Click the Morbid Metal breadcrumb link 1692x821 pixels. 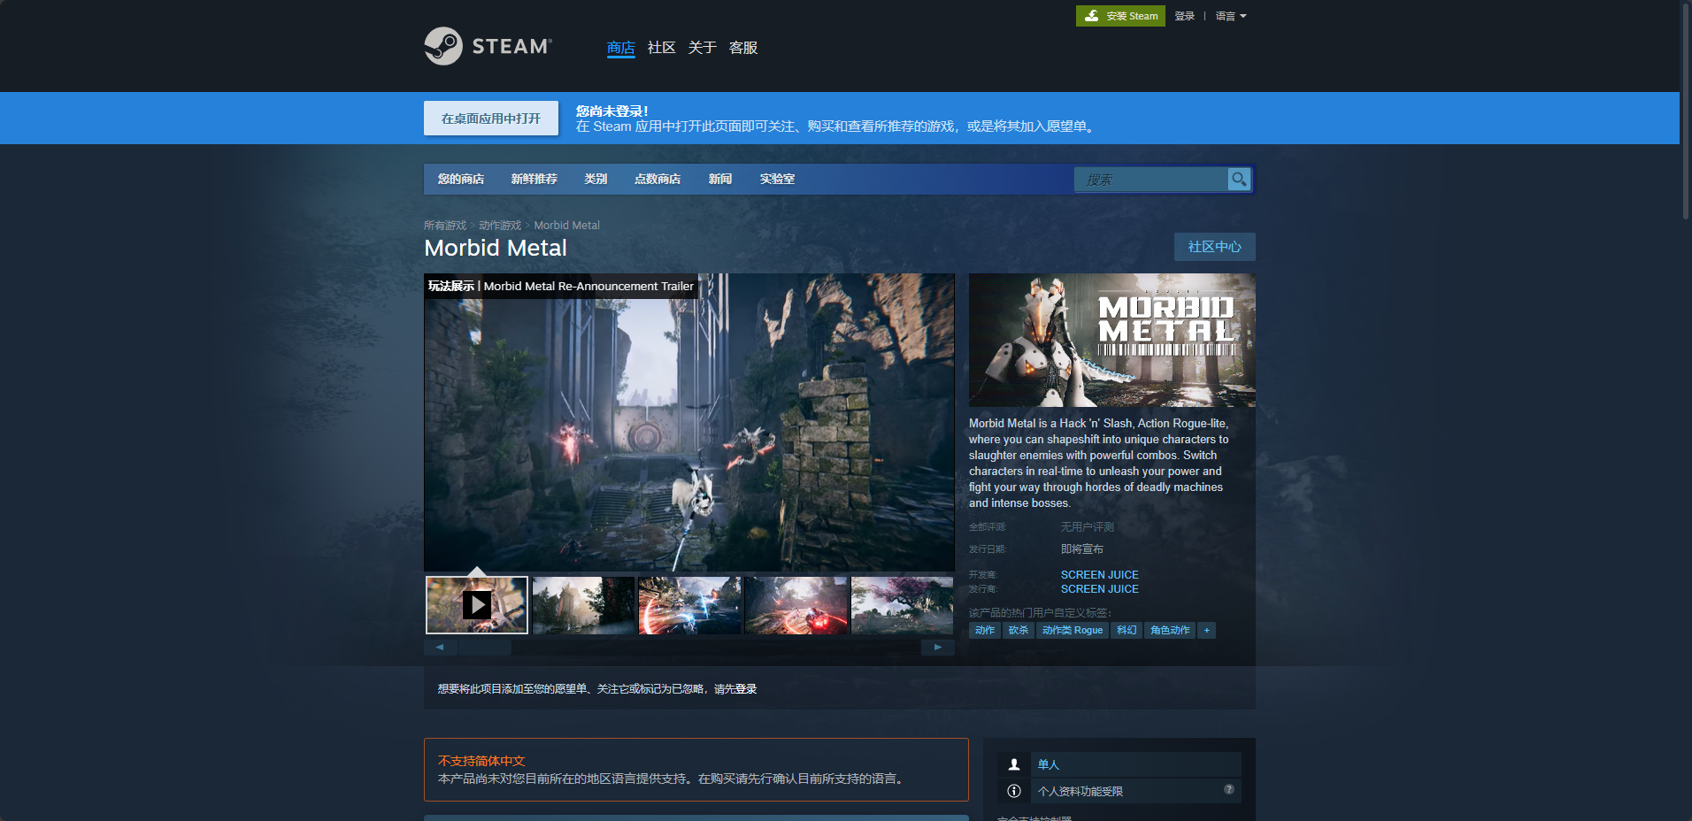(x=567, y=226)
